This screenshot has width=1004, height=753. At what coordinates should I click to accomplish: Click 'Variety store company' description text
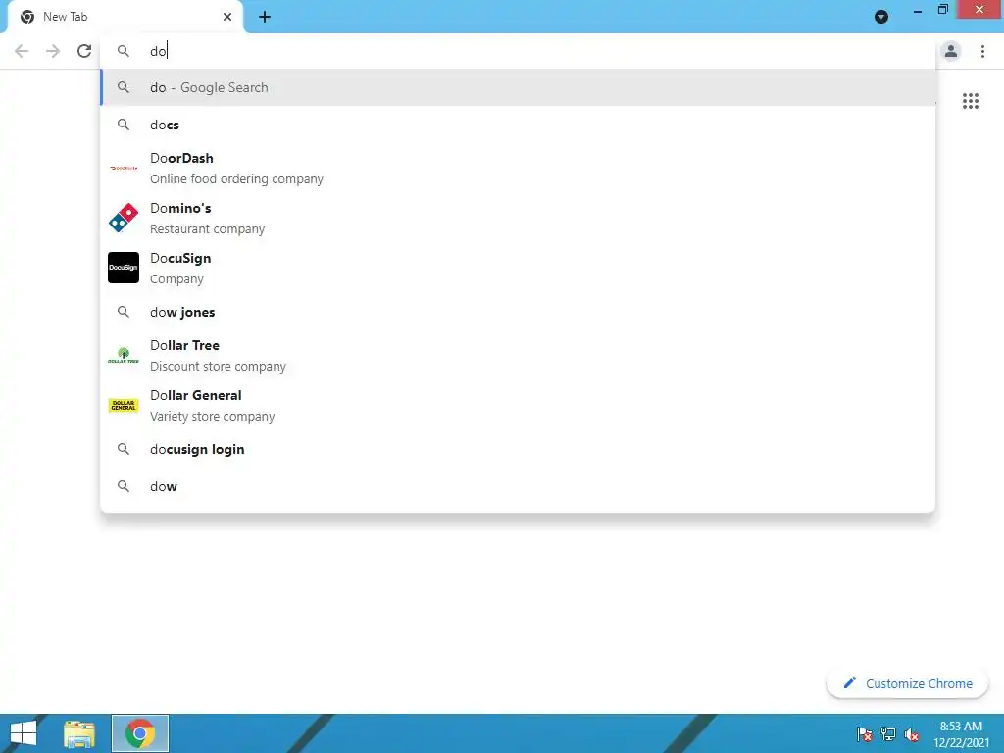click(x=213, y=416)
